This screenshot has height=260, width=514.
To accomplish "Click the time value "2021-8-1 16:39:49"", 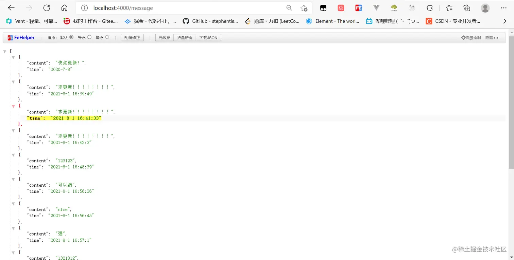I will pos(71,94).
